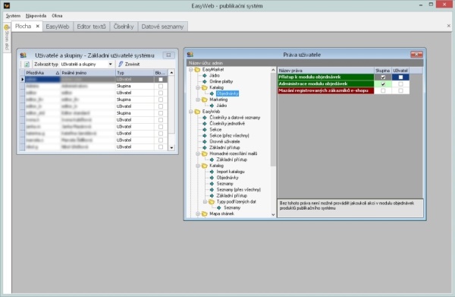Click the users list scrollbar down arrow

click(x=171, y=147)
